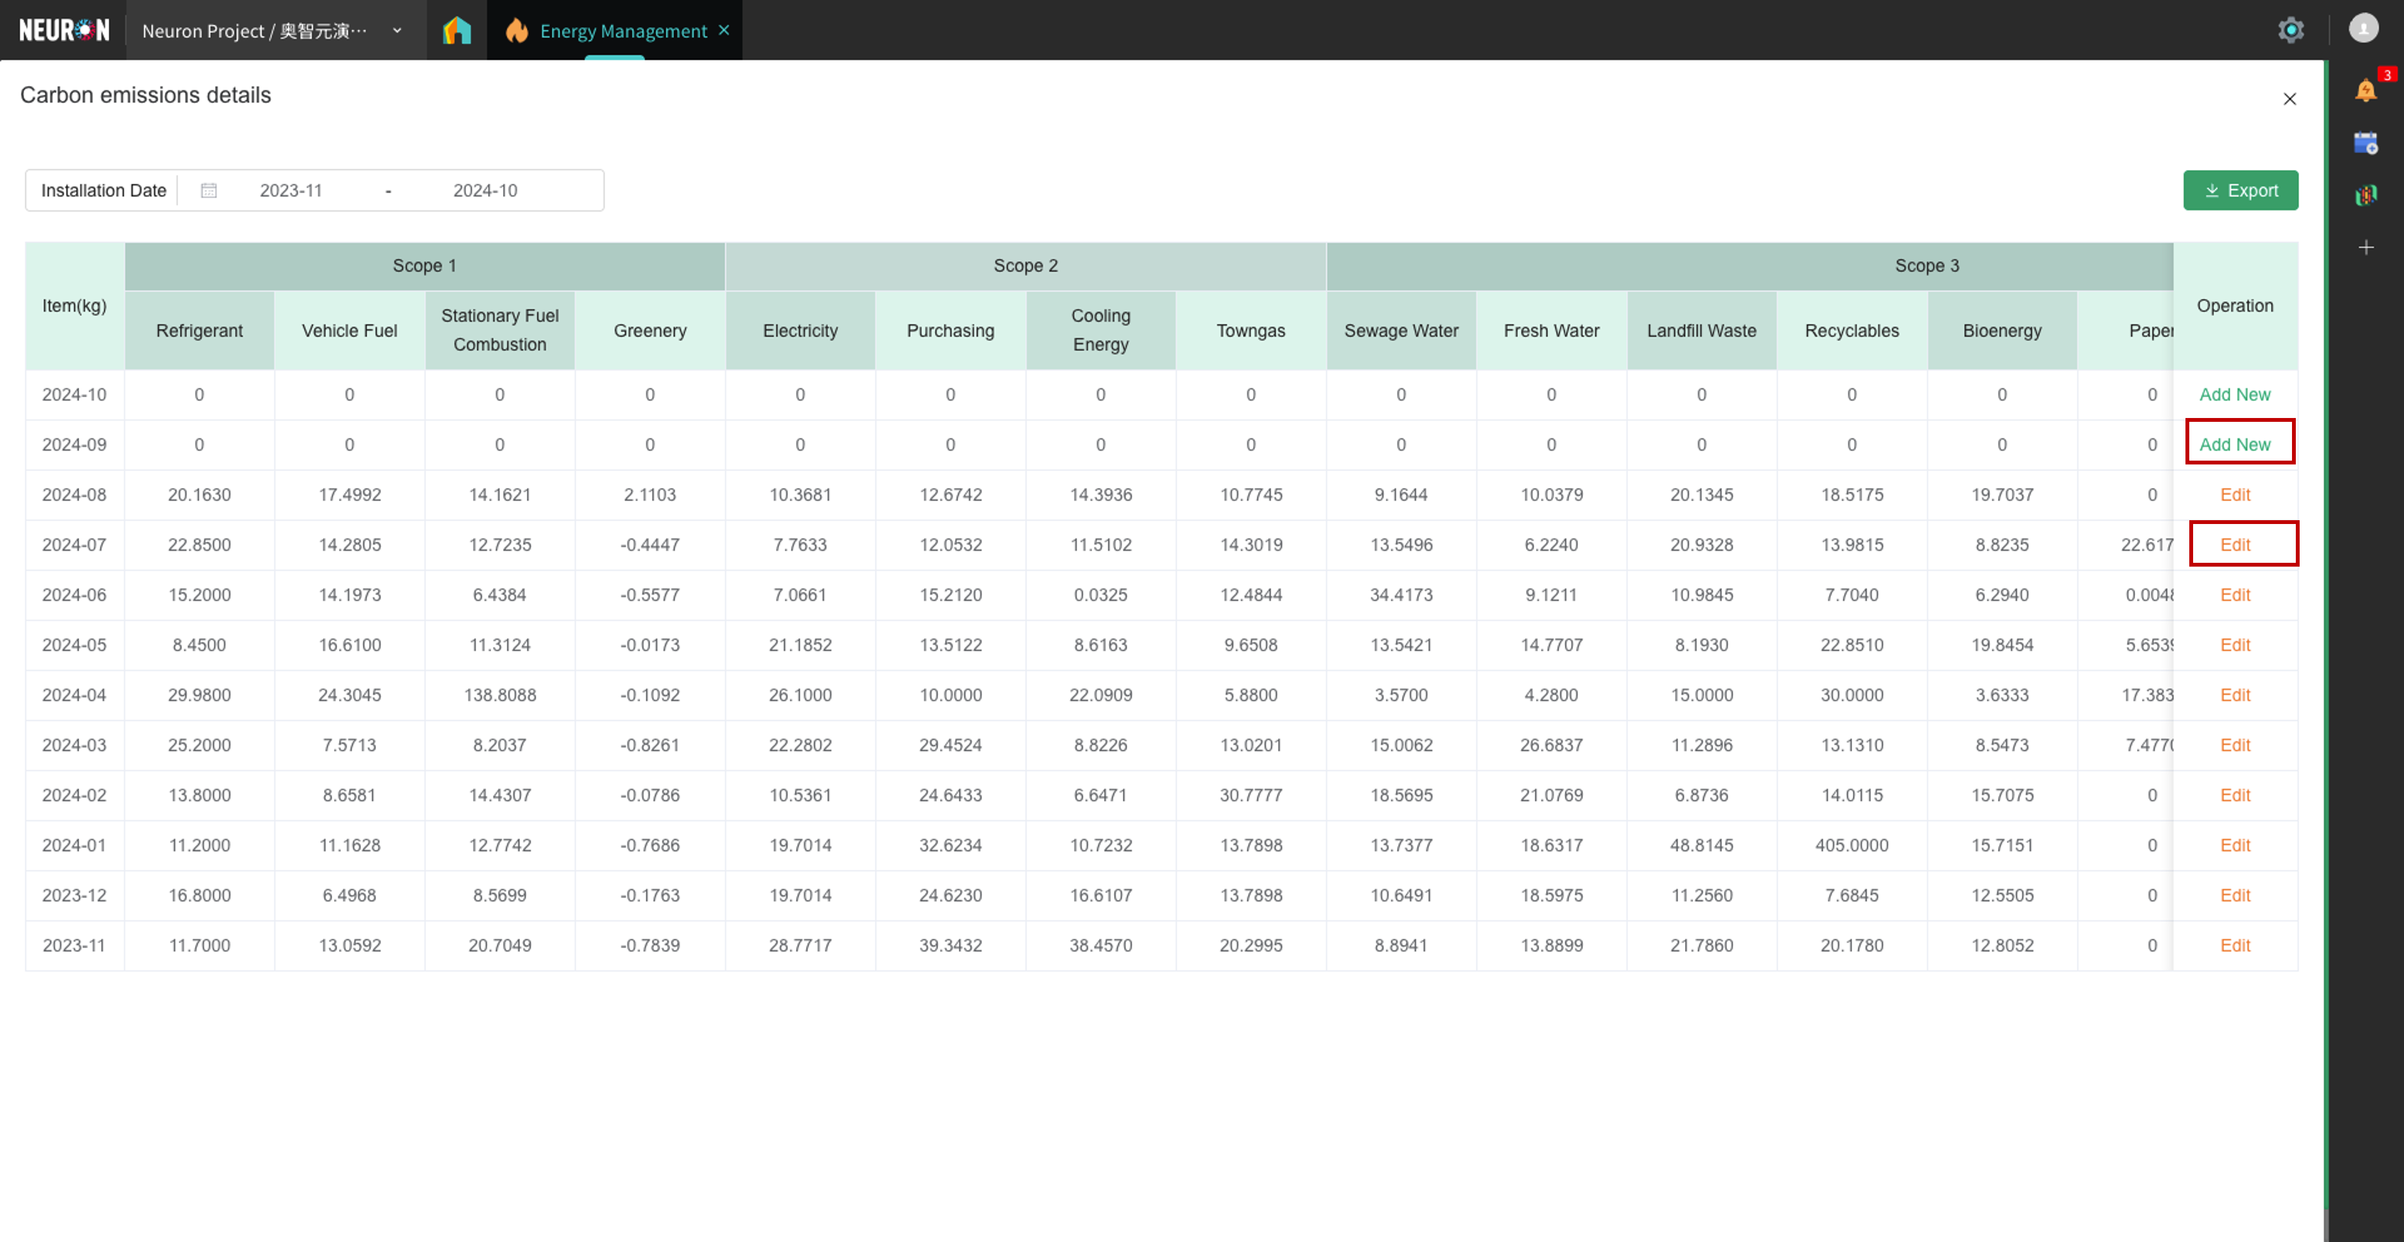2404x1242 pixels.
Task: Click the NEURON logo
Action: 63,30
